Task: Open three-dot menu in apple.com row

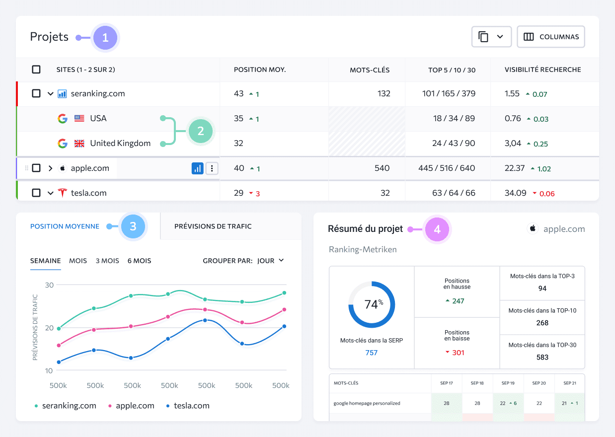Action: pyautogui.click(x=212, y=168)
